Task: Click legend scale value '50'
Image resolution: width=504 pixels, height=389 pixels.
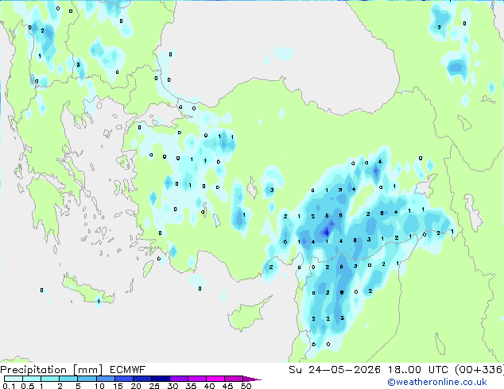Action: pyautogui.click(x=246, y=386)
